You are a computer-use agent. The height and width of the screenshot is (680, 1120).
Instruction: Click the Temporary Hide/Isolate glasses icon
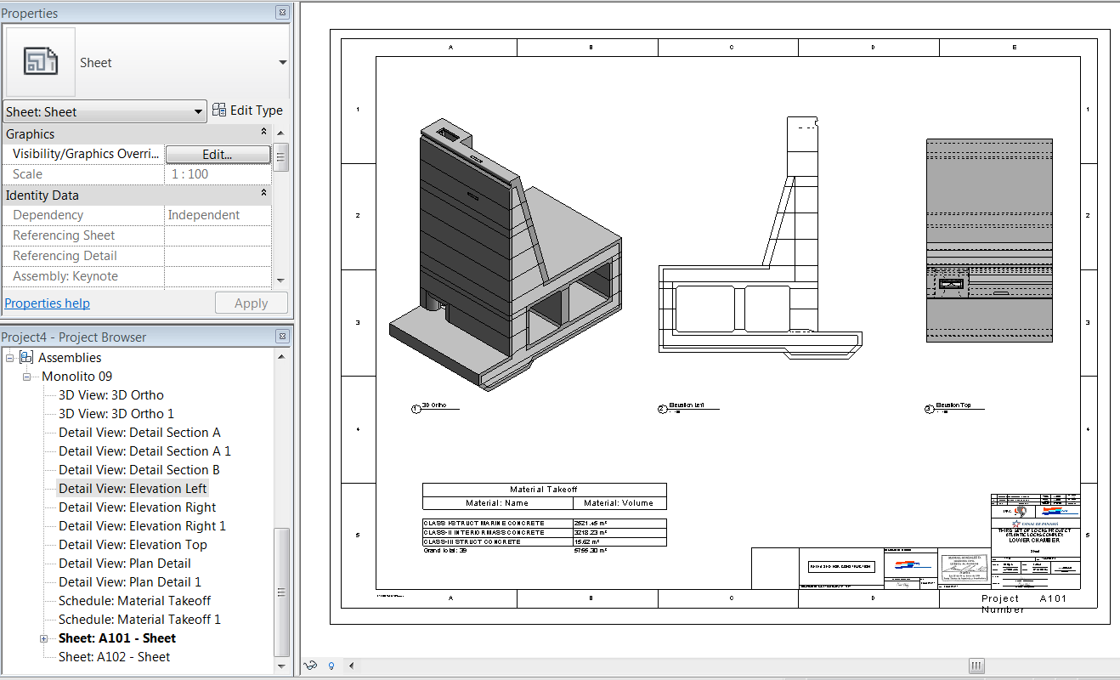312,666
